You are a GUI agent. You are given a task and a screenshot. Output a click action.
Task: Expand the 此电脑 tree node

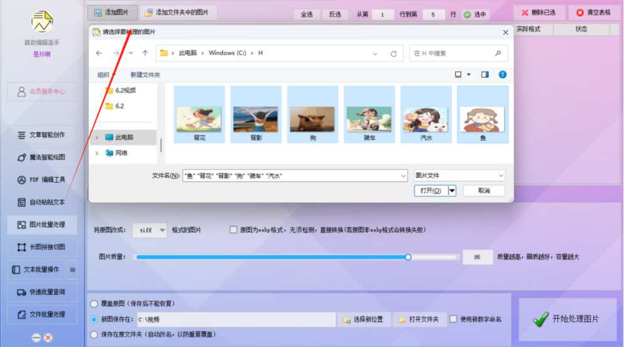point(97,137)
